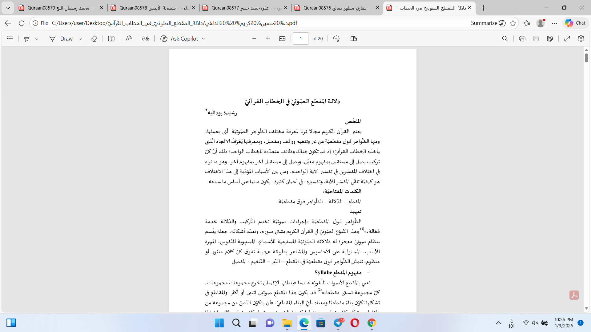
Task: Open the Wi-Fi network settings
Action: 526,323
